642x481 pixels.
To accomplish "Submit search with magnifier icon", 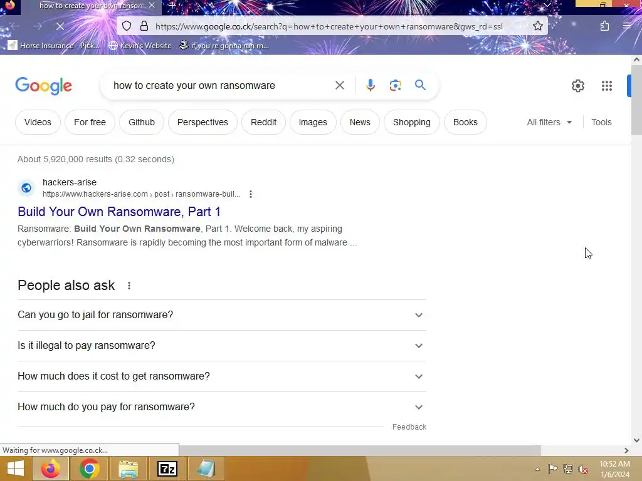I will pyautogui.click(x=420, y=85).
